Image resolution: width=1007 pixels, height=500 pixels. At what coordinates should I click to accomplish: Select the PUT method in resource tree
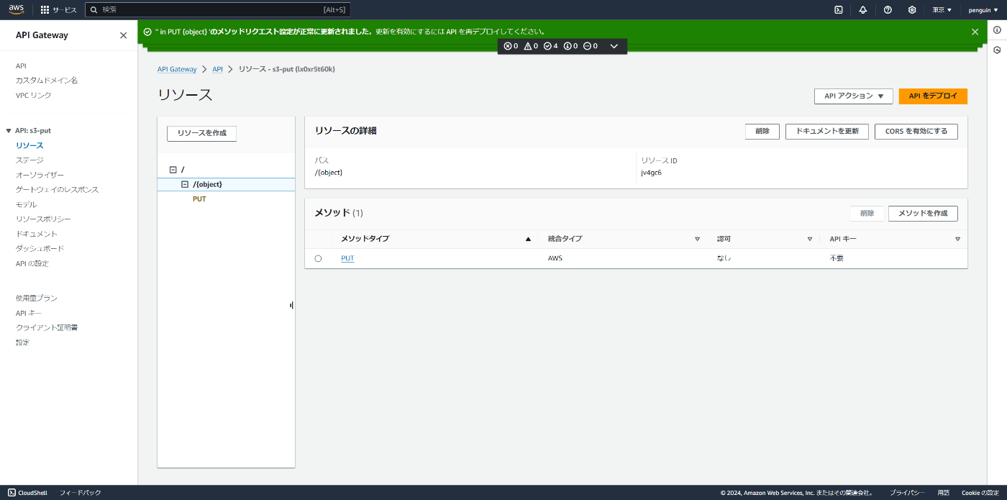click(x=199, y=199)
